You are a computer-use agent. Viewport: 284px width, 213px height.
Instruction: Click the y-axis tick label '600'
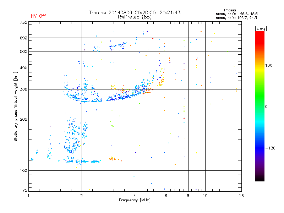[24, 38]
